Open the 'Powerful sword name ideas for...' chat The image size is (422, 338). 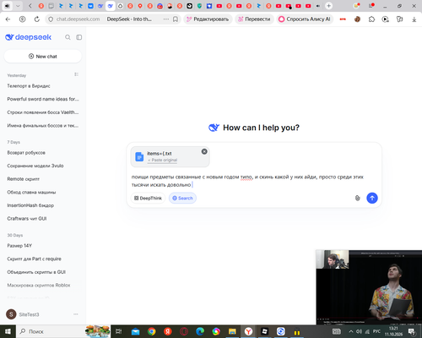pyautogui.click(x=43, y=99)
